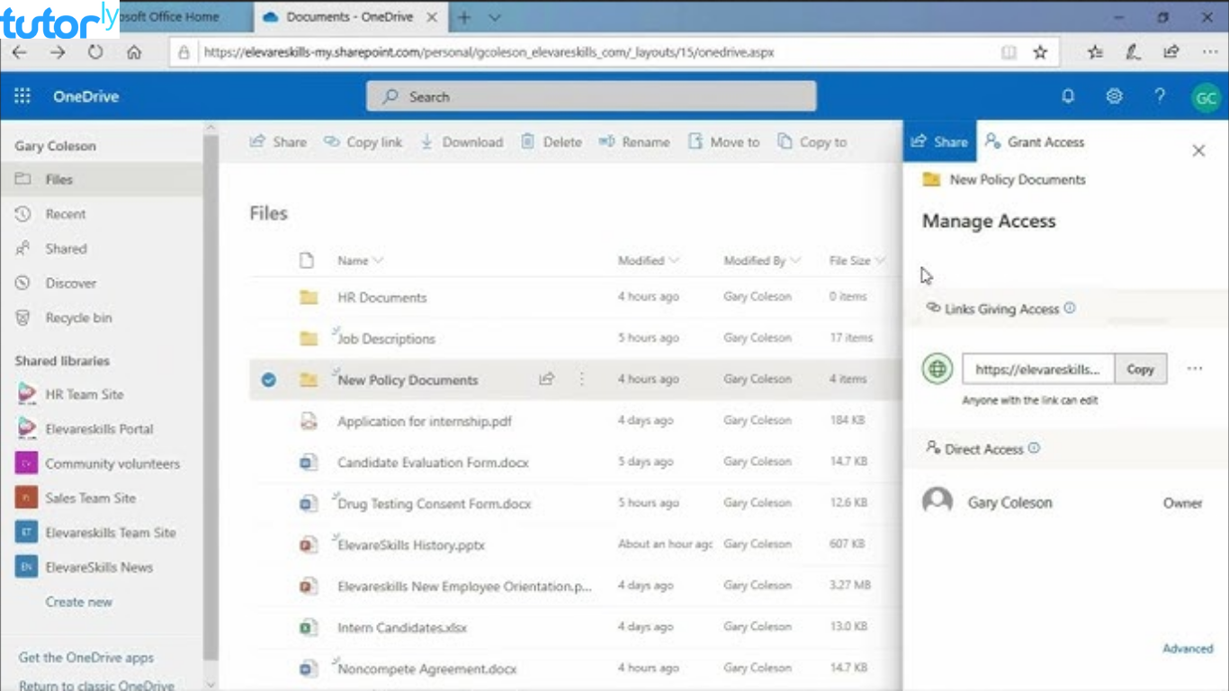Open the Modified By column dropdown
Viewport: 1229px width, 691px height.
[x=762, y=261]
